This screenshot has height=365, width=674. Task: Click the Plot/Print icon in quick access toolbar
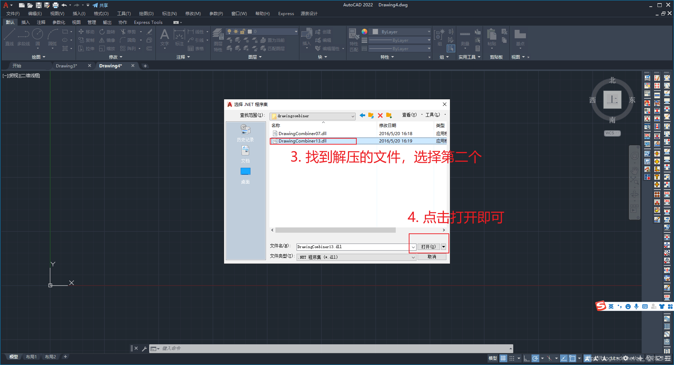click(56, 5)
